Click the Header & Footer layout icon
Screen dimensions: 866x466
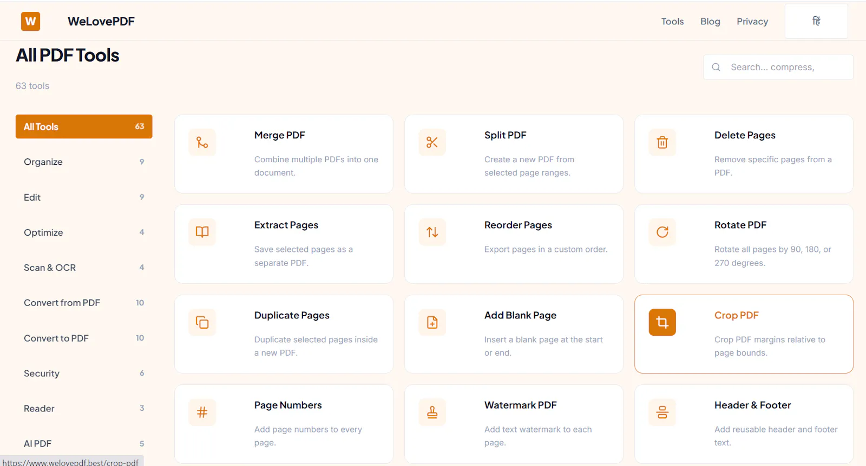pos(662,412)
